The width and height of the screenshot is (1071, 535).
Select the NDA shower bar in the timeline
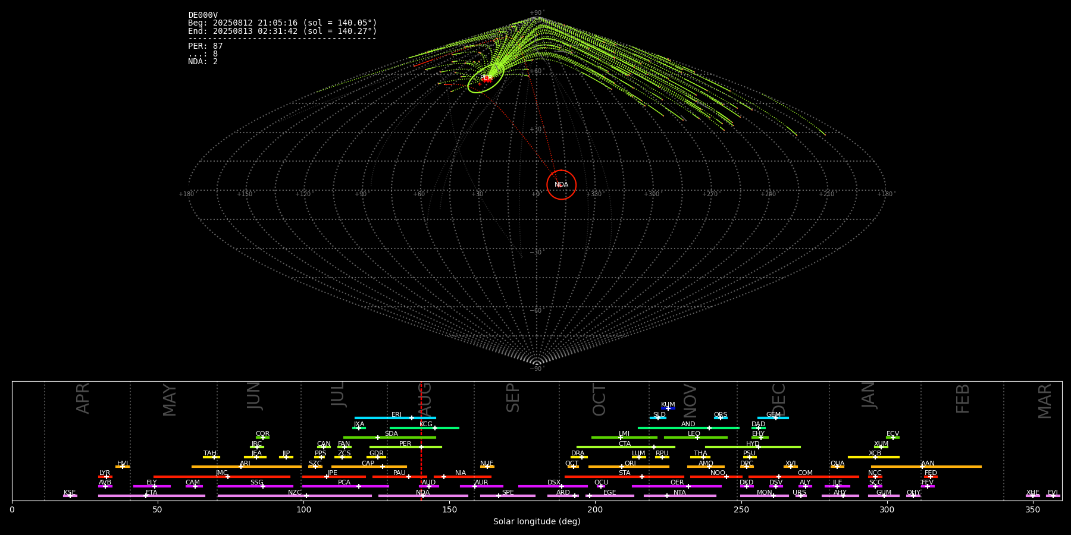tap(423, 496)
